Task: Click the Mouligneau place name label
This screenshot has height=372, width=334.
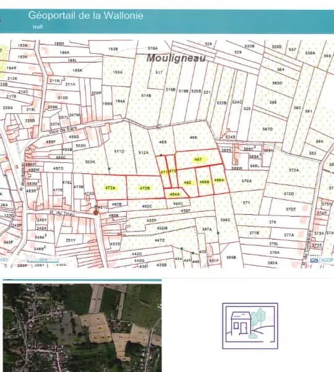Action: click(176, 58)
